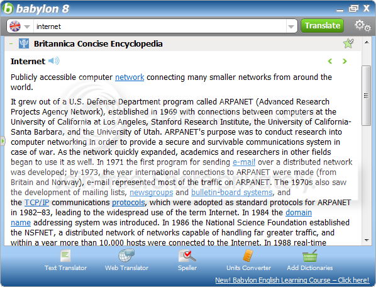
Task: Go to next result with green right arrow
Action: (x=345, y=61)
